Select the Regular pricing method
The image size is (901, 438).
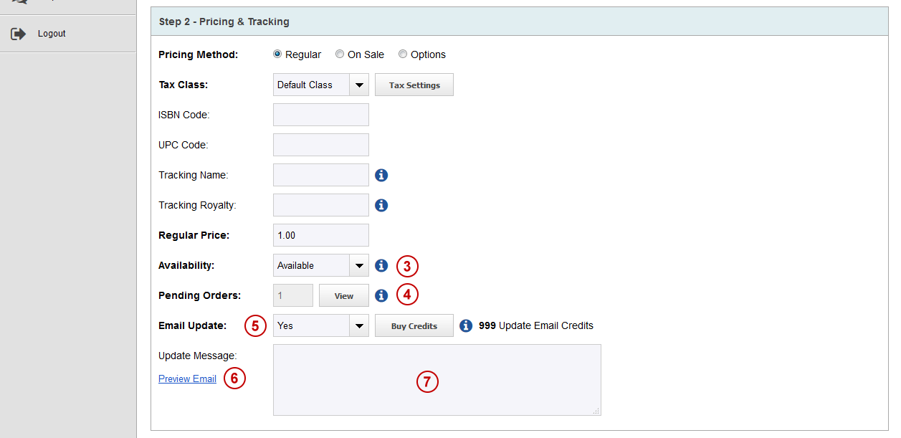(x=277, y=54)
